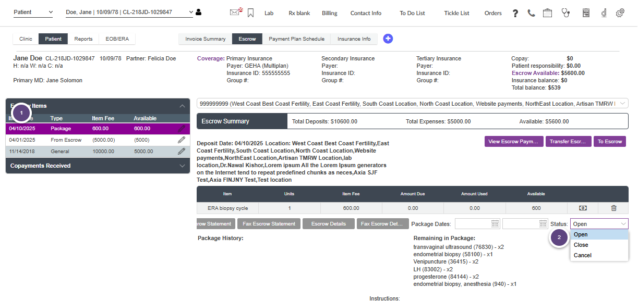Click the first Package Dates field
Screen dimensions: 638x301
(477, 224)
